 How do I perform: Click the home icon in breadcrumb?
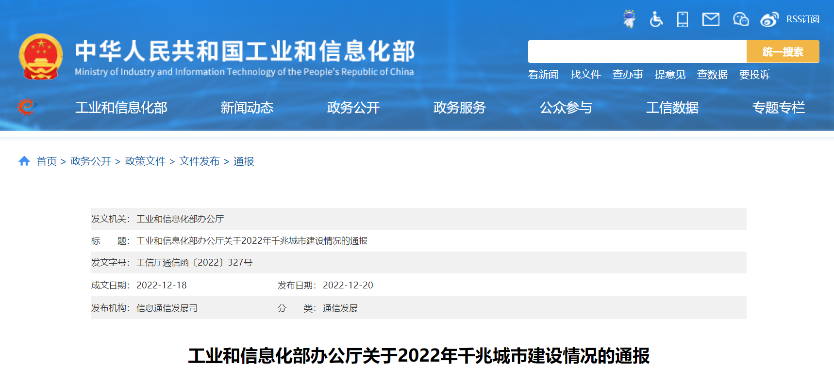24,161
